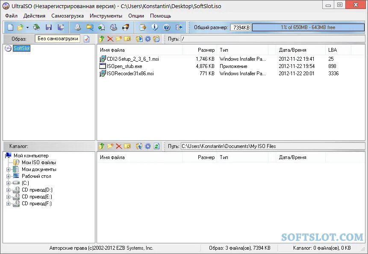This screenshot has height=254, width=368.
Task: Click the blue info 'i' toolbar icon
Action: click(155, 27)
